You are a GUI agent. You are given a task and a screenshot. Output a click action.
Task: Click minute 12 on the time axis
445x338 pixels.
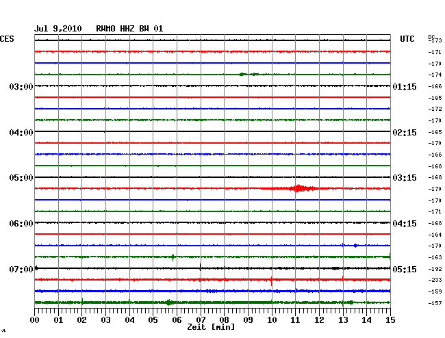[x=319, y=320]
